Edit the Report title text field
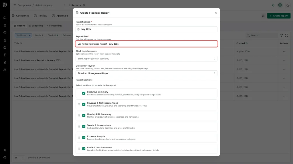This screenshot has width=293, height=164. 146,44
